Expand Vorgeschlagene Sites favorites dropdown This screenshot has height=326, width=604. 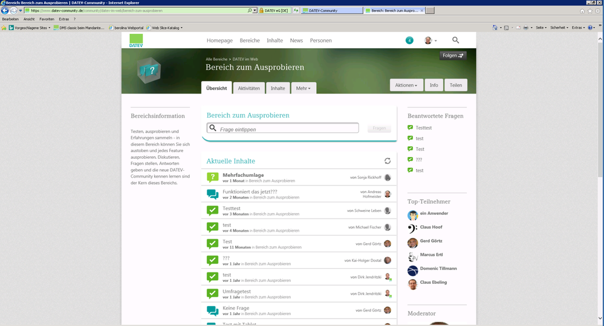coord(50,28)
